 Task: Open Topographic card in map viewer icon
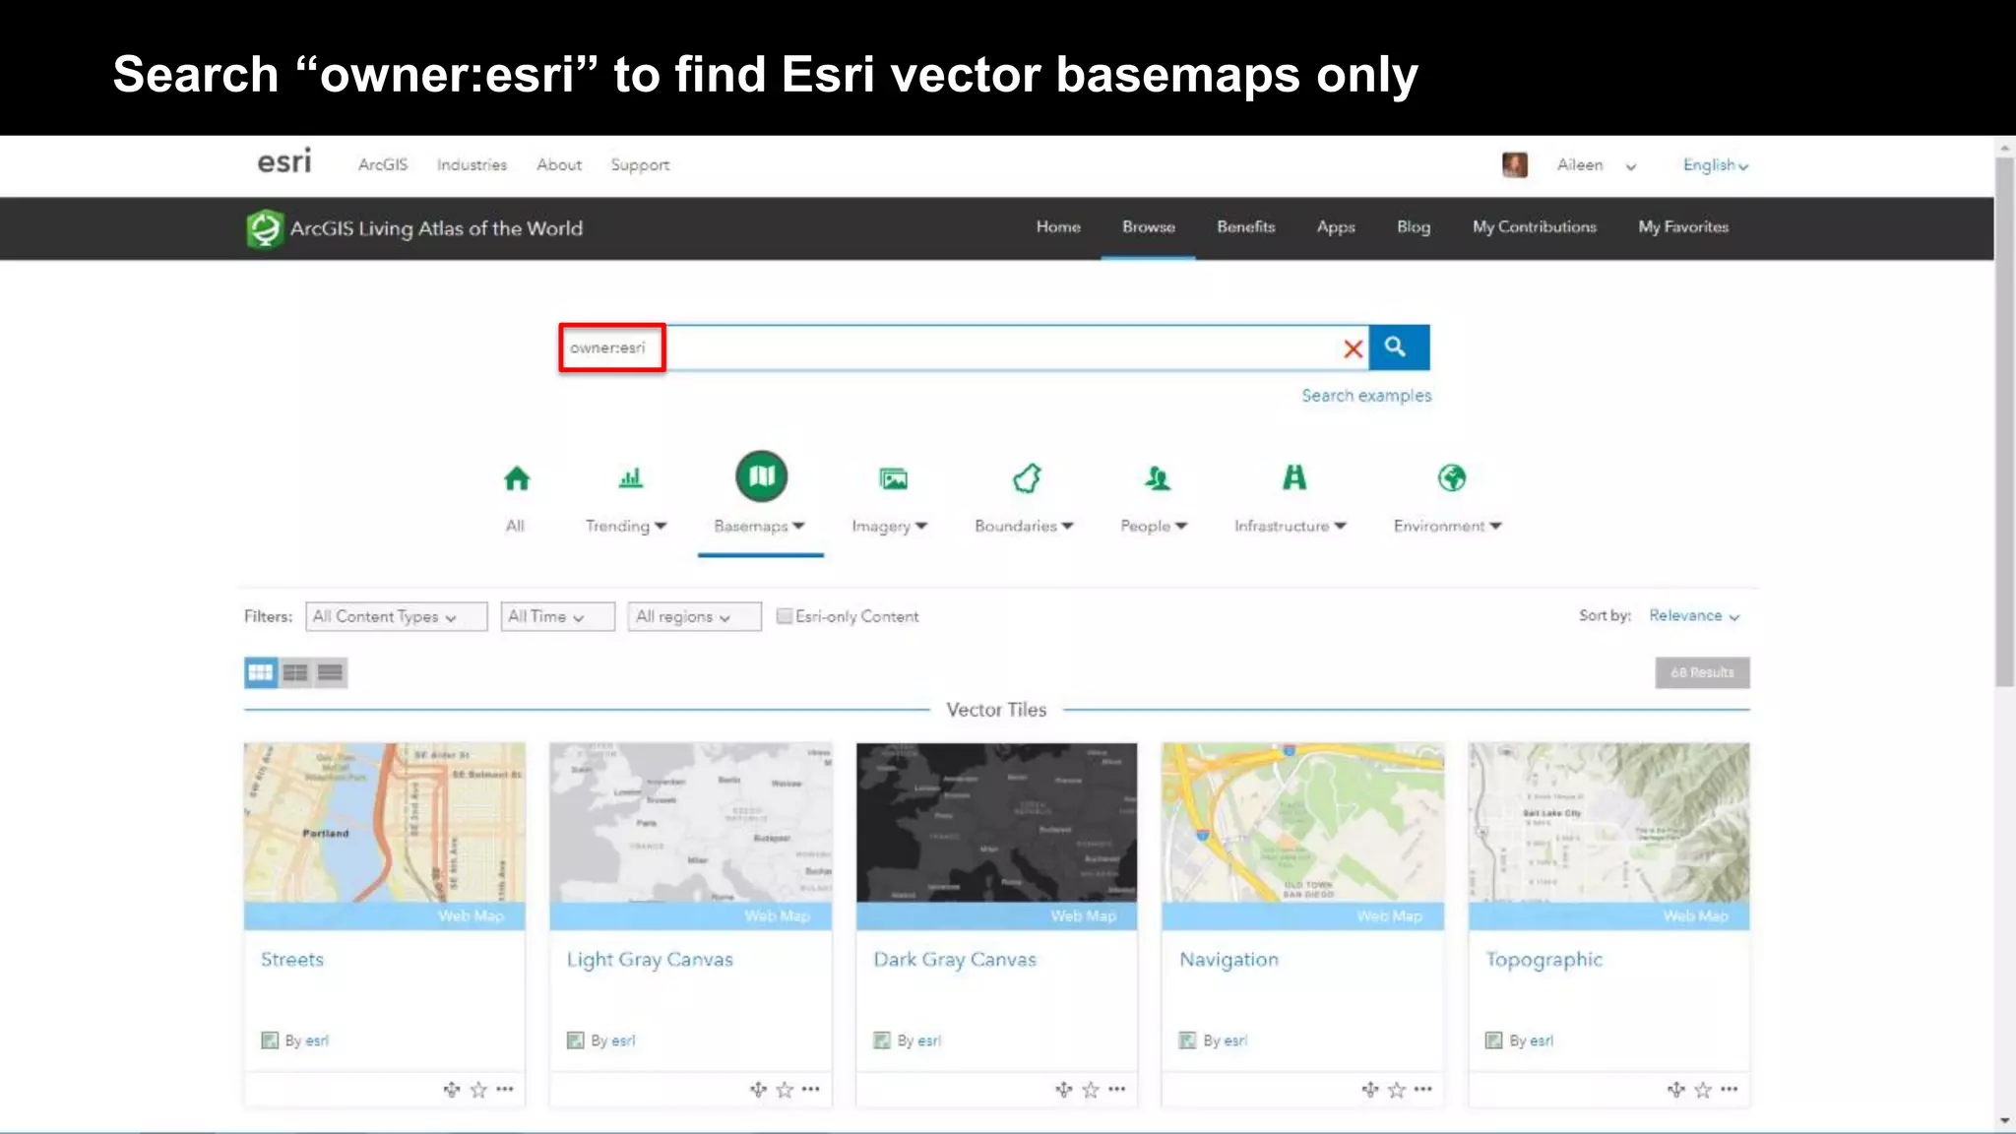pos(1676,1089)
